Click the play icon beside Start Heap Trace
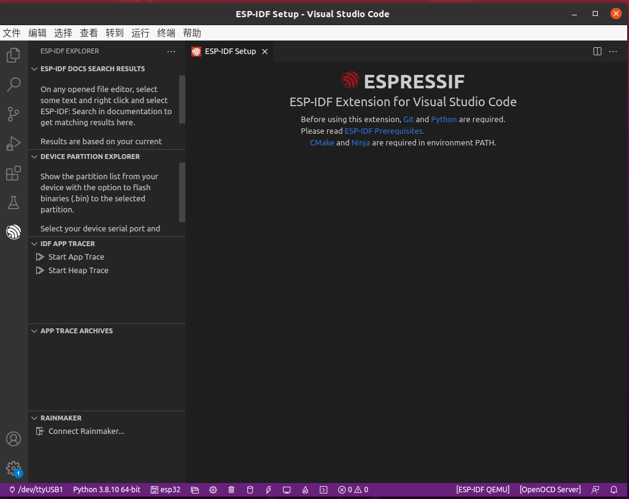The height and width of the screenshot is (499, 629). click(x=40, y=270)
